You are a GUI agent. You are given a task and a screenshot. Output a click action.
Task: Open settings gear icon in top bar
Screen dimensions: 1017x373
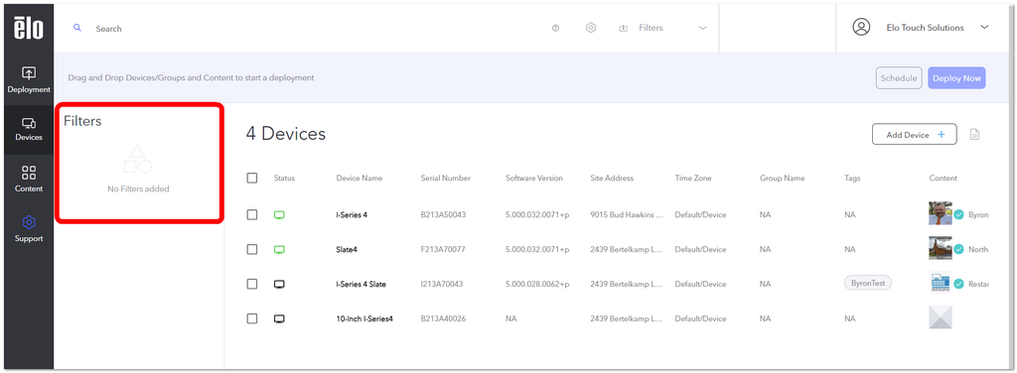(590, 28)
